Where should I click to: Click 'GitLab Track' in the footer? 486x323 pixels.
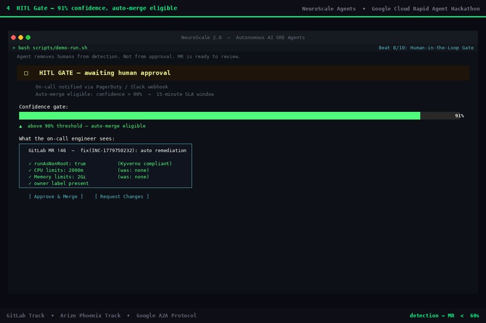click(x=25, y=316)
